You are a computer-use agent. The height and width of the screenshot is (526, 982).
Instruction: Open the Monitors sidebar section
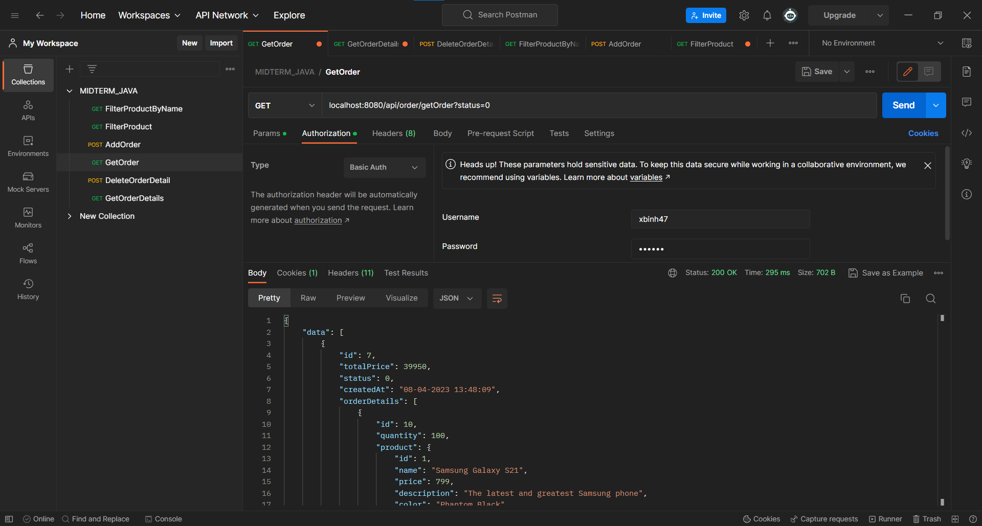pyautogui.click(x=28, y=218)
